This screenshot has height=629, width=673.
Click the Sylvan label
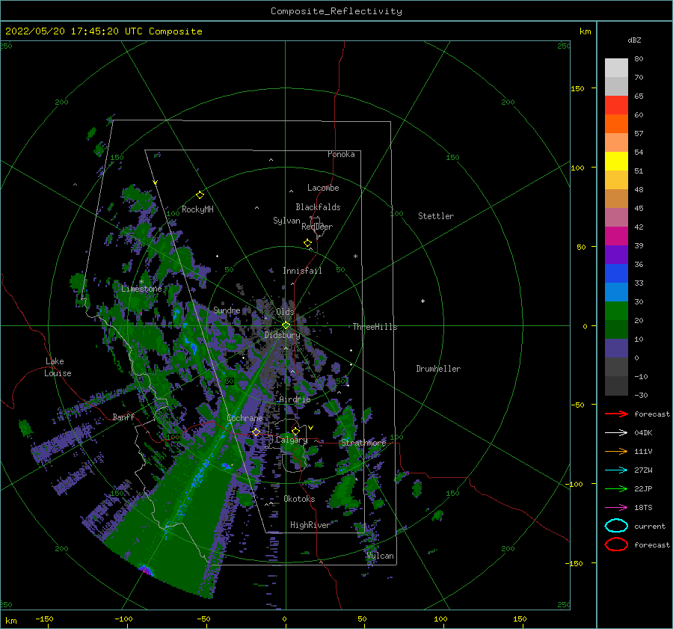(286, 221)
